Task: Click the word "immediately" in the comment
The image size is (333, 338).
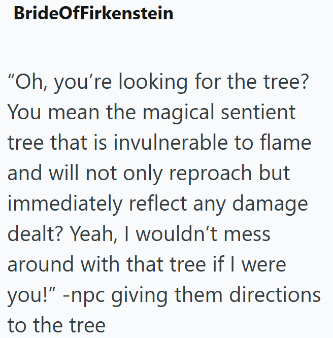Action: (x=65, y=205)
